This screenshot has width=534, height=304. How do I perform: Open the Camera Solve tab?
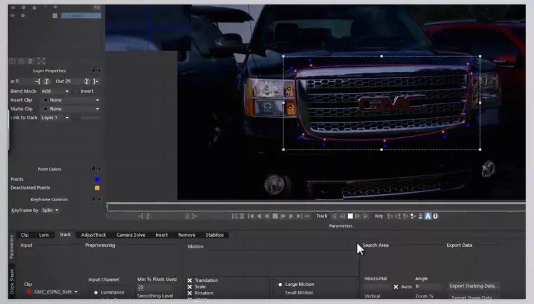(x=131, y=235)
